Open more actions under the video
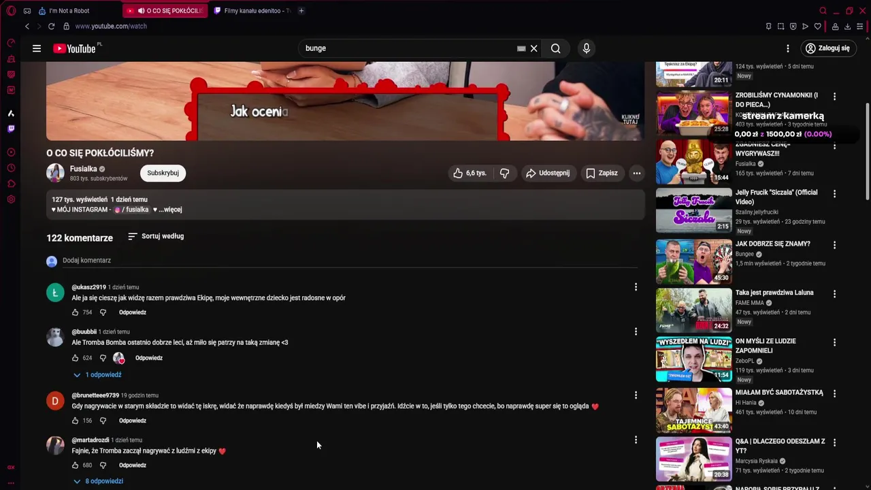Viewport: 871px width, 490px height. [x=637, y=173]
